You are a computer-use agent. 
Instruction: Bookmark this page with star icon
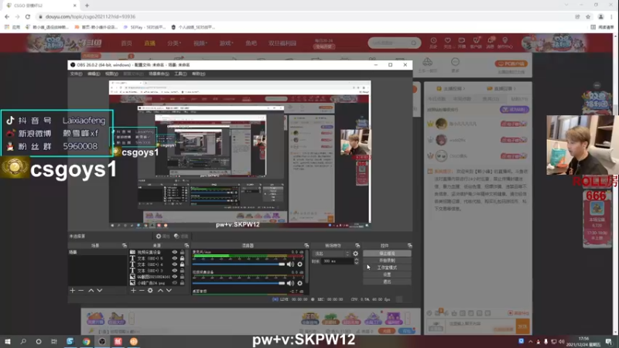coord(588,16)
